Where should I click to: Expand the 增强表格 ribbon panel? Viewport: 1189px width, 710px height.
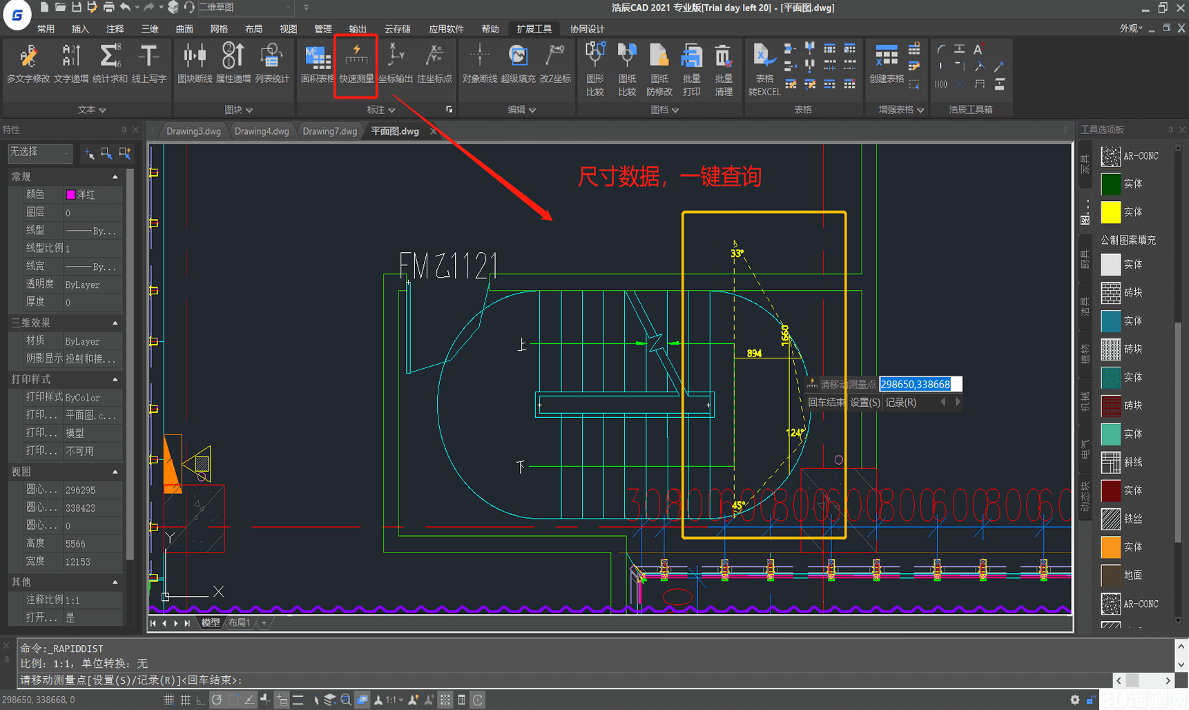tap(901, 110)
